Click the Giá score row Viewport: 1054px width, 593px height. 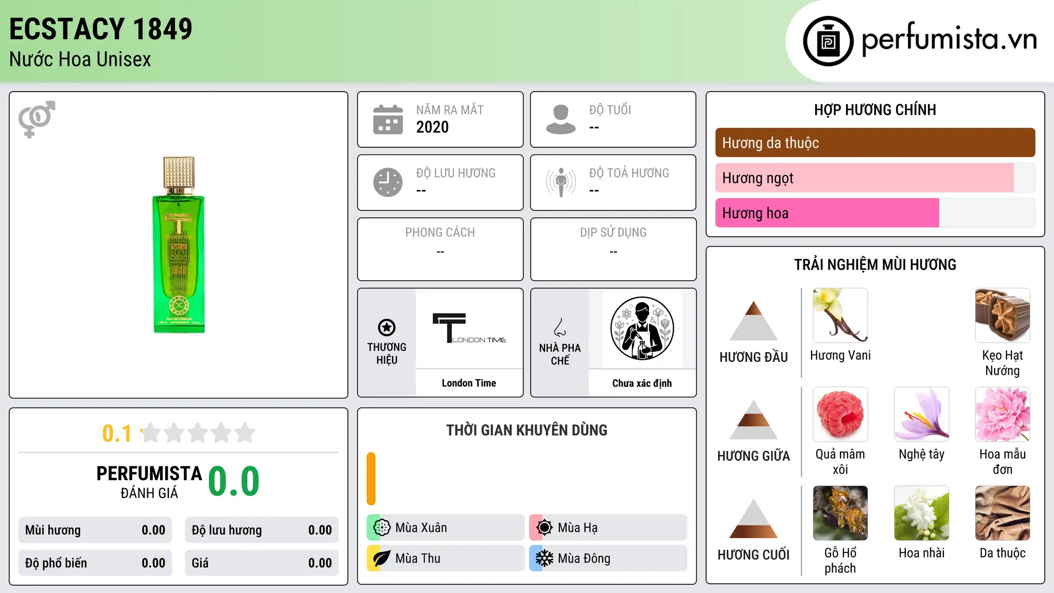[x=261, y=563]
